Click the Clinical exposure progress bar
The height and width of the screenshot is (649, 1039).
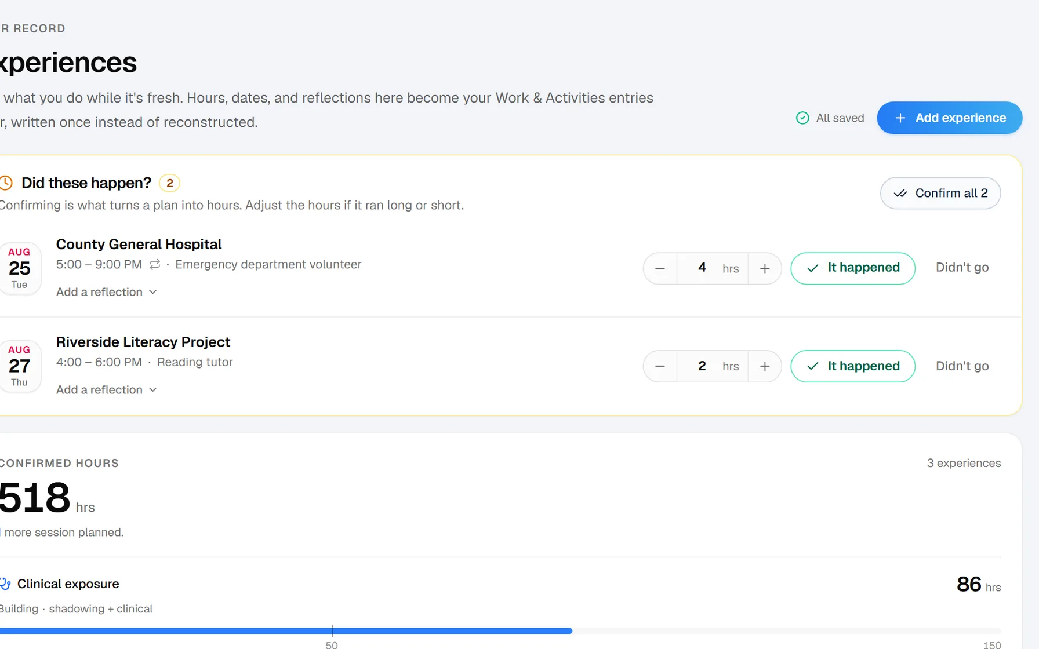coord(500,630)
